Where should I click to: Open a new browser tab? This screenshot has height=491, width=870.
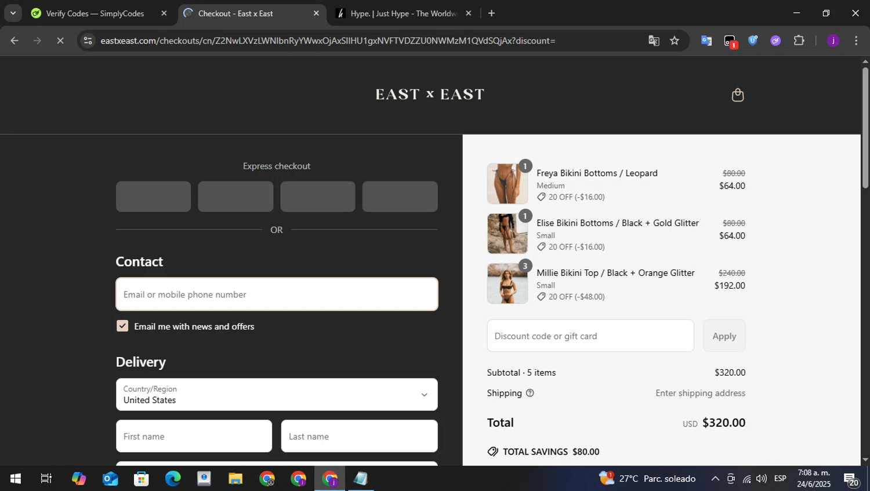click(491, 13)
